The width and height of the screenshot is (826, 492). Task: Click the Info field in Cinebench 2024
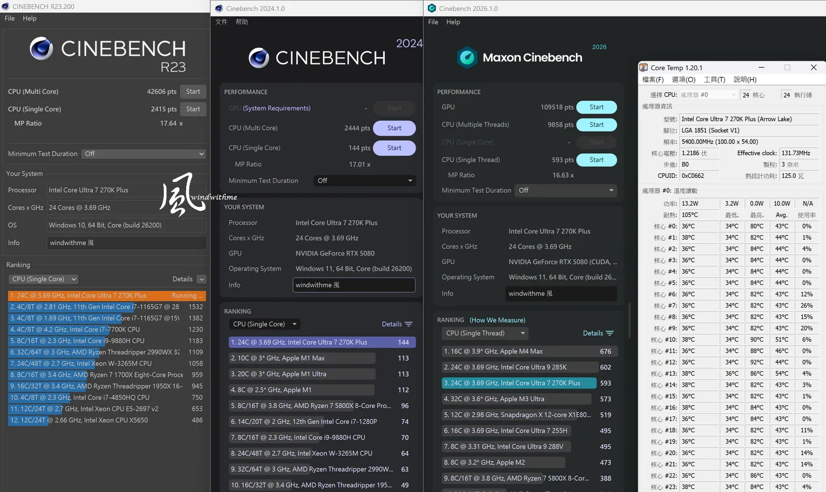pyautogui.click(x=354, y=285)
